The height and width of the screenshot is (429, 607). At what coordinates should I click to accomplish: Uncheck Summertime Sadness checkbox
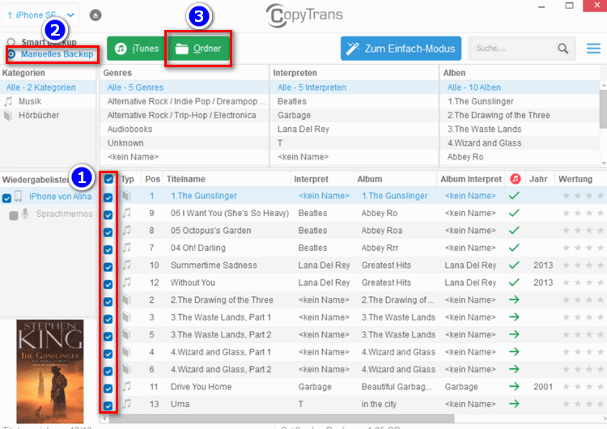click(x=108, y=267)
